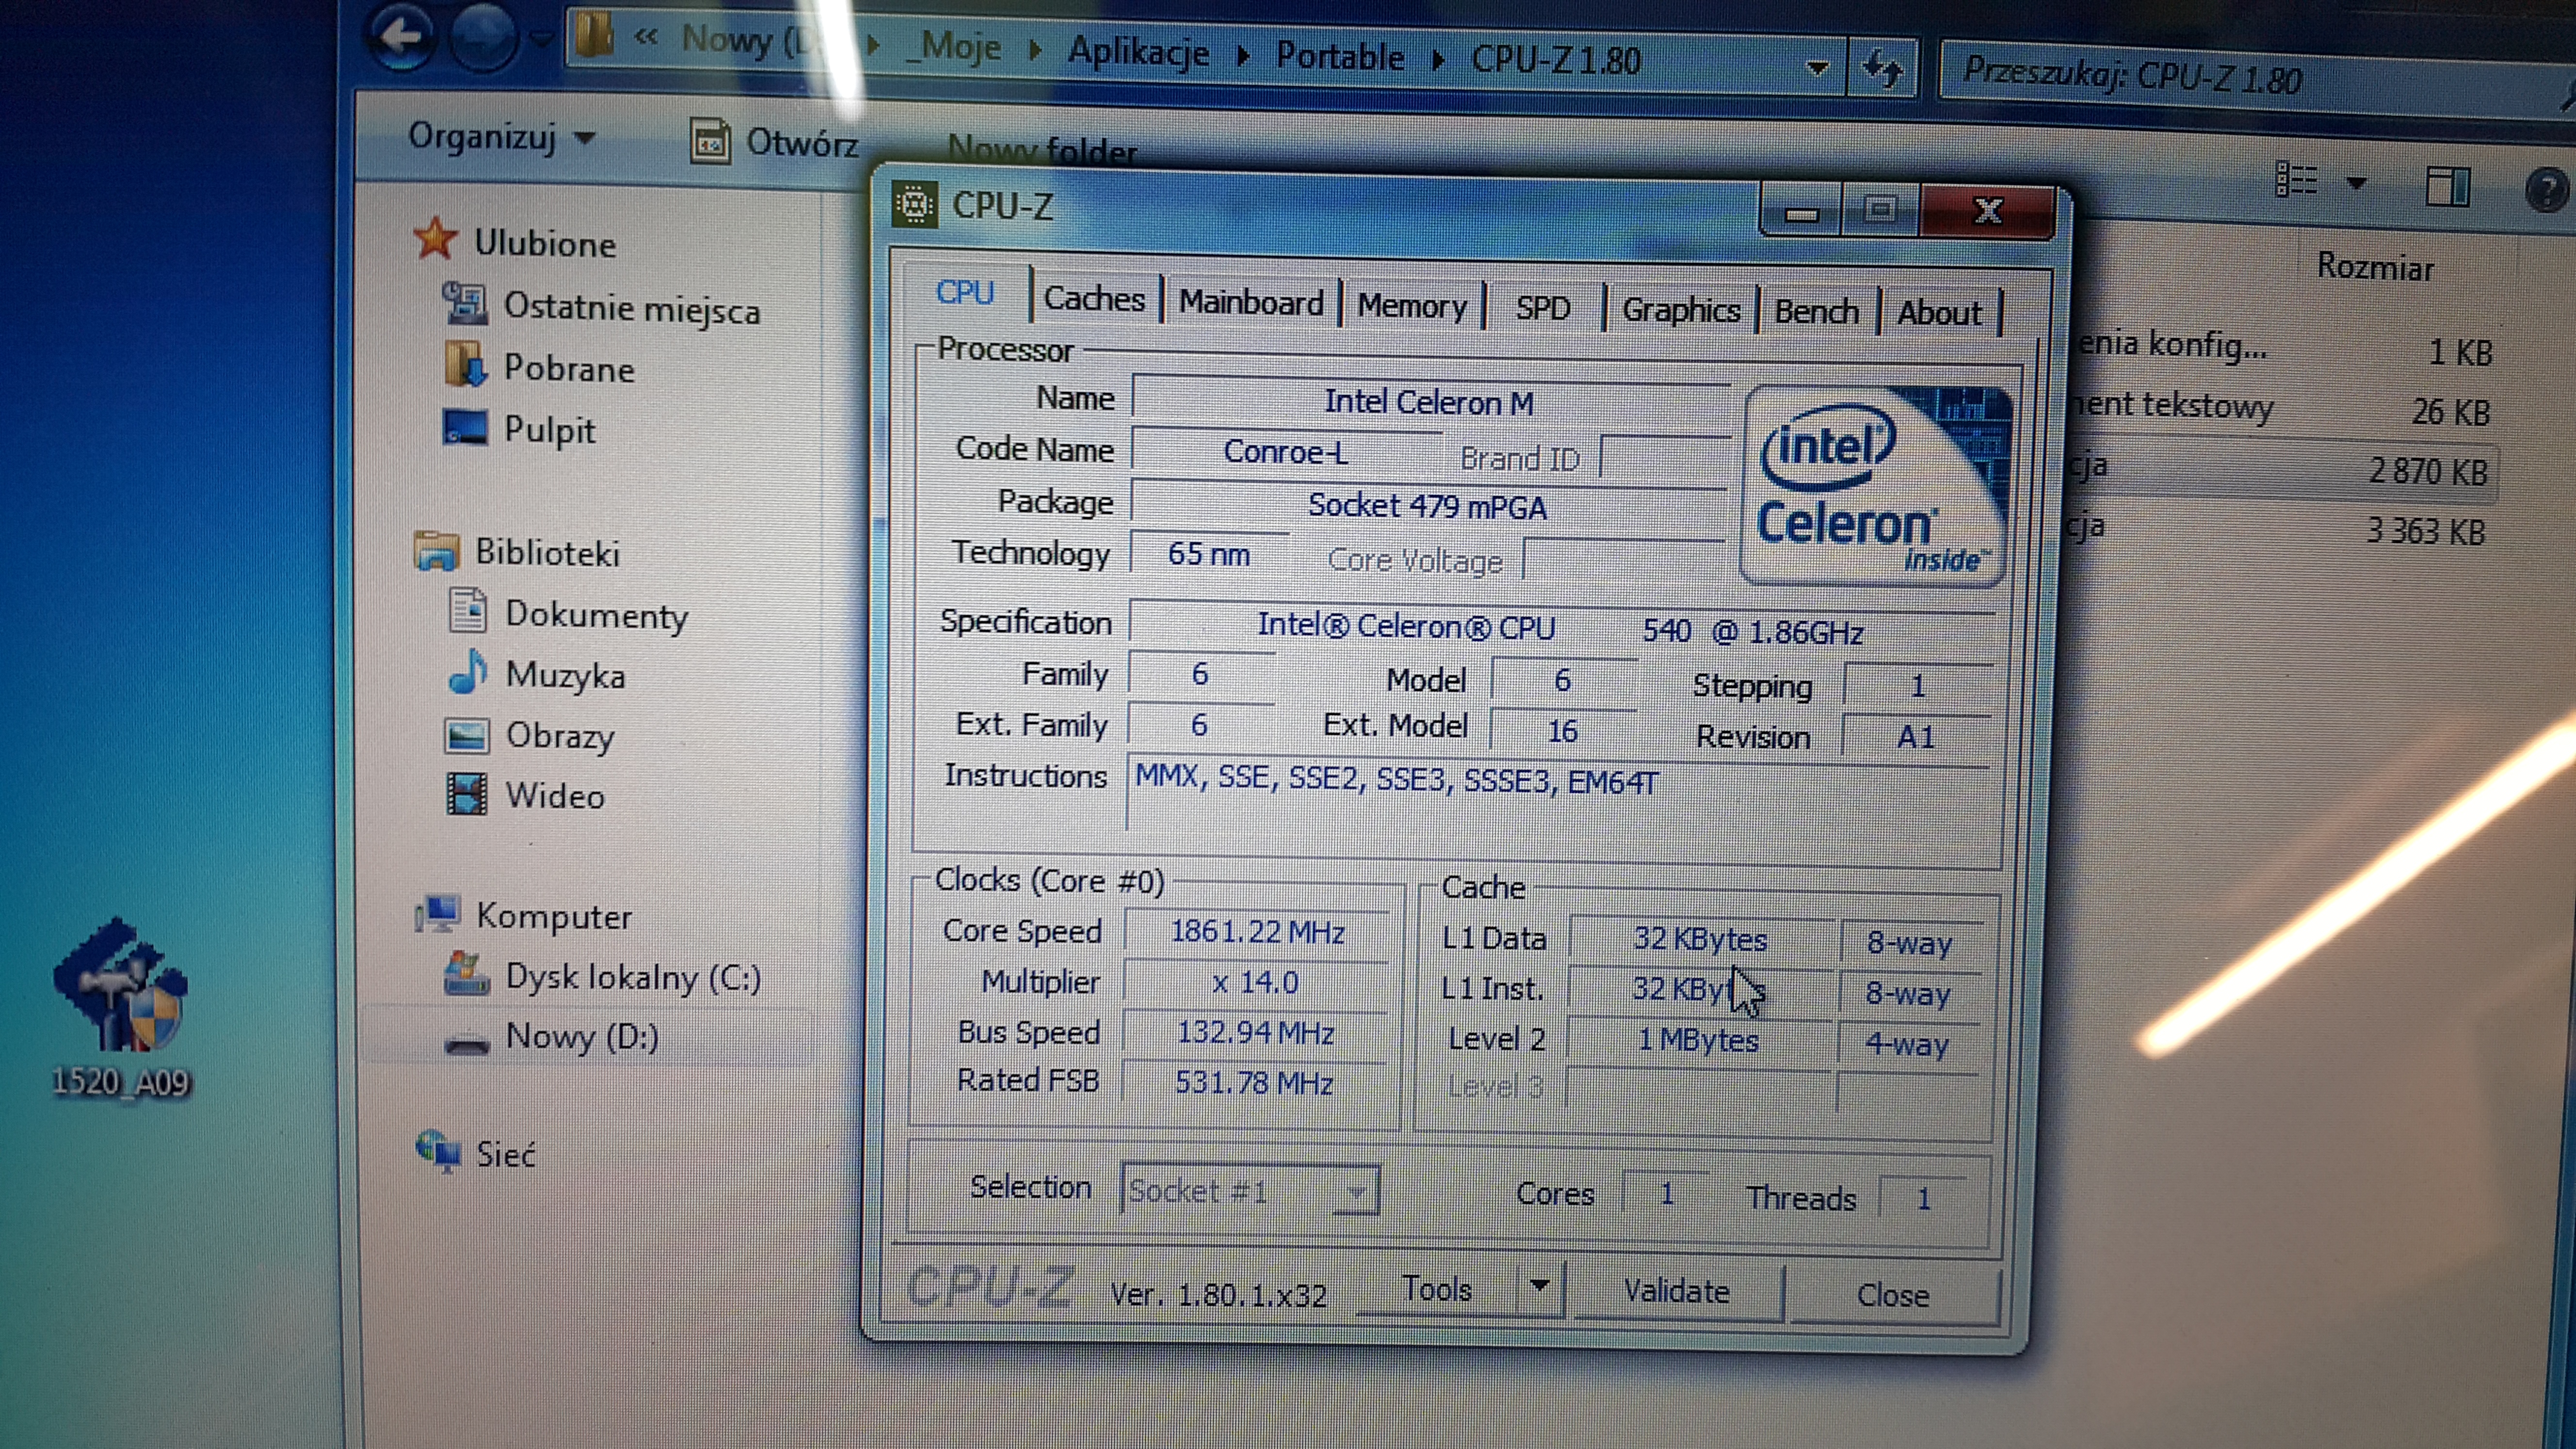Click the "Intel Celeron M" name field
Viewport: 2576px width, 1449px height.
pos(1430,402)
